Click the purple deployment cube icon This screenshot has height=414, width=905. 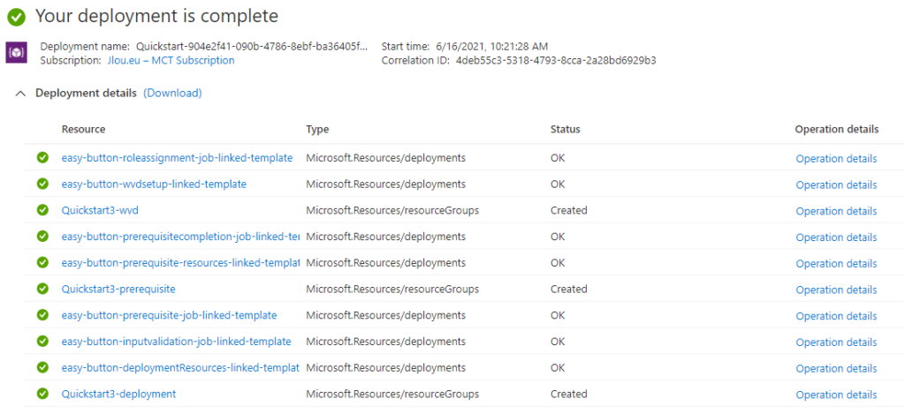[17, 52]
